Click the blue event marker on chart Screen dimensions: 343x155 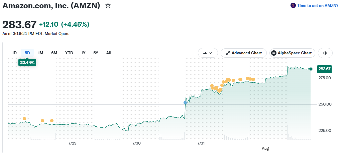(185, 102)
